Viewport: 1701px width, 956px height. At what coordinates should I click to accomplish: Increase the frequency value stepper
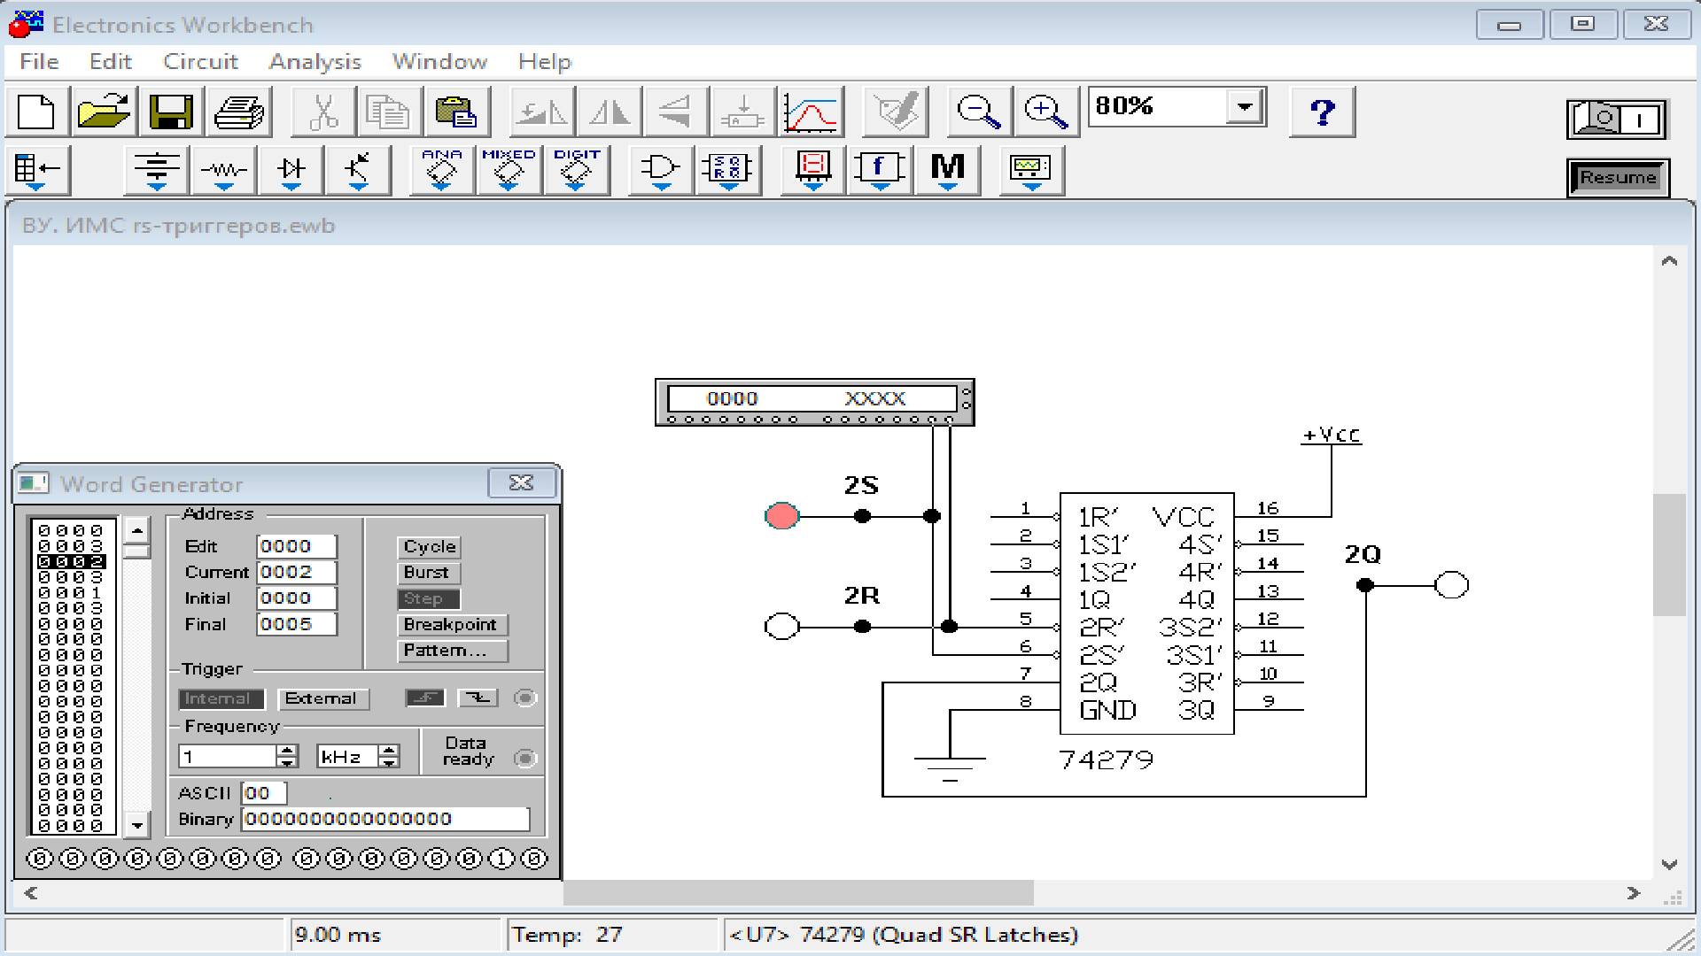287,751
